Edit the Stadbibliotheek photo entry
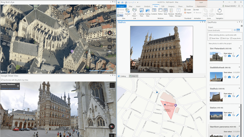This screenshot has height=137, width=244. click(x=237, y=77)
